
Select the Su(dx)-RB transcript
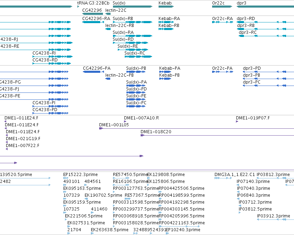tap(133, 22)
